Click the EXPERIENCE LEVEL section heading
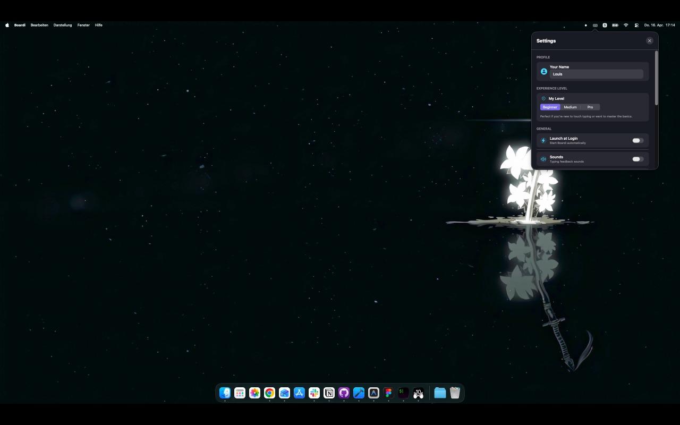 coord(552,89)
